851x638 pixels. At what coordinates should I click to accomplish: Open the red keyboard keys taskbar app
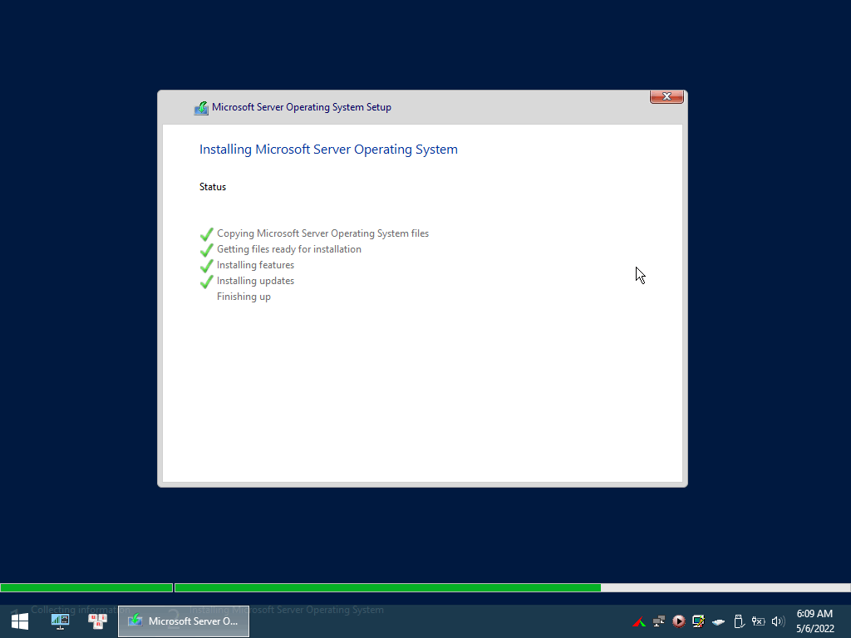(x=98, y=621)
